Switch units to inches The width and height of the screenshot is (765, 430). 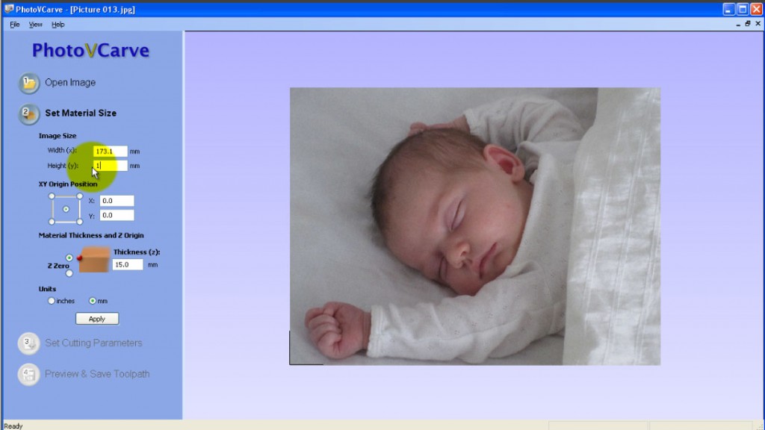tap(52, 301)
